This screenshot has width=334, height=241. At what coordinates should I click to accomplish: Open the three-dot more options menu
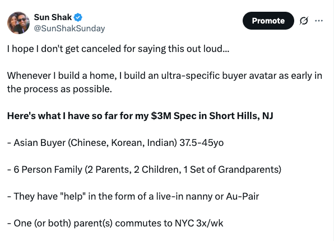click(319, 21)
